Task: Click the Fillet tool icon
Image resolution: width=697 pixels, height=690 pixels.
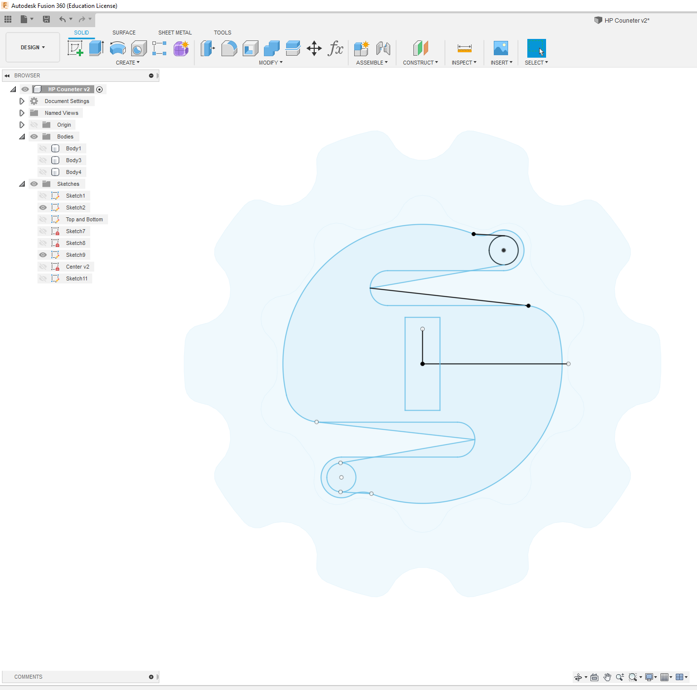Action: [x=229, y=48]
